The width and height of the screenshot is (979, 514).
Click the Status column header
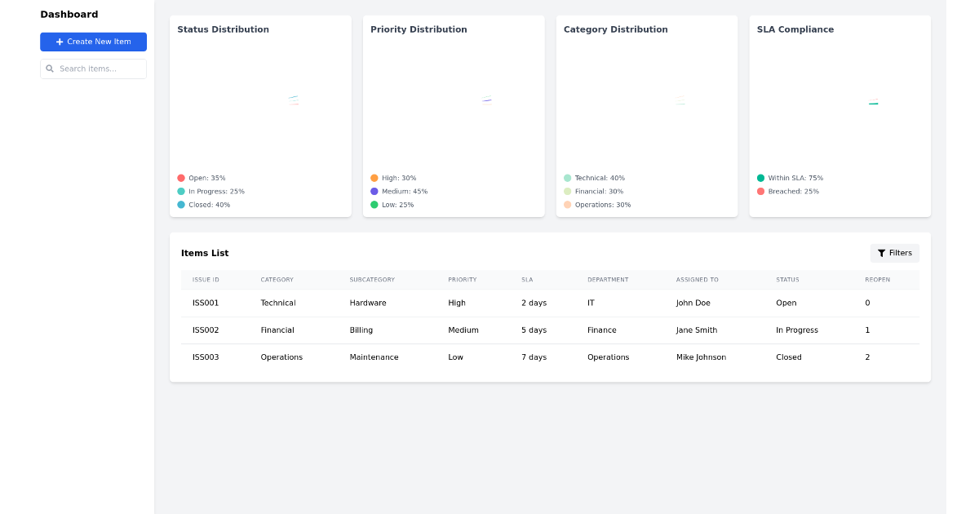click(x=787, y=280)
